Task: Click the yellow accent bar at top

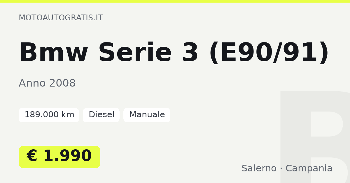Action: pos(175,1)
